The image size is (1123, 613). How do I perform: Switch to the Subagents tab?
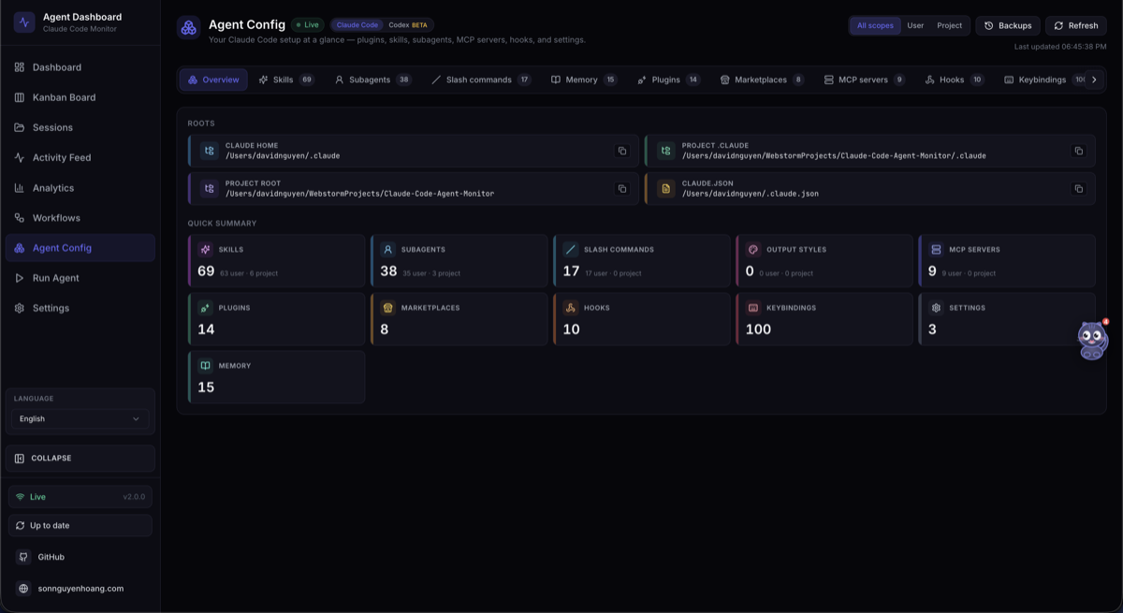[372, 80]
